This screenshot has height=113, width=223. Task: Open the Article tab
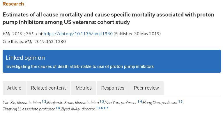click(14, 88)
